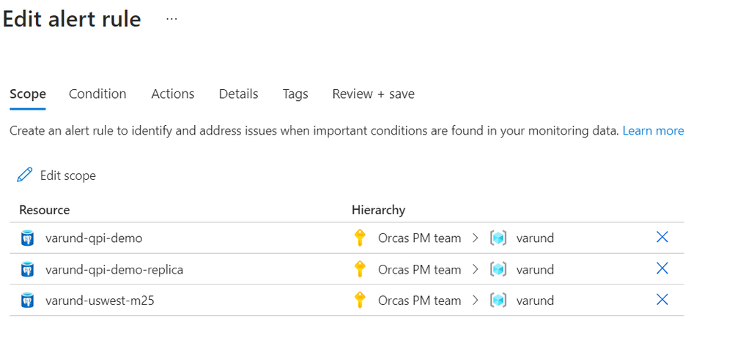This screenshot has width=732, height=354.
Task: Open the ellipsis more options menu
Action: [171, 19]
